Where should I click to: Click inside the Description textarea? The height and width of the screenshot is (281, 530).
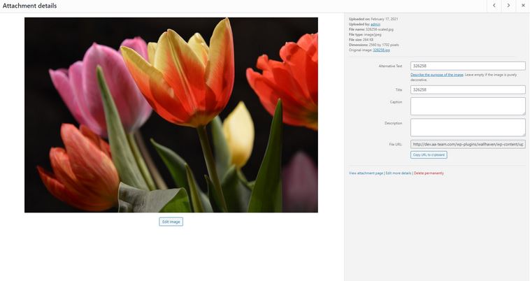click(468, 127)
